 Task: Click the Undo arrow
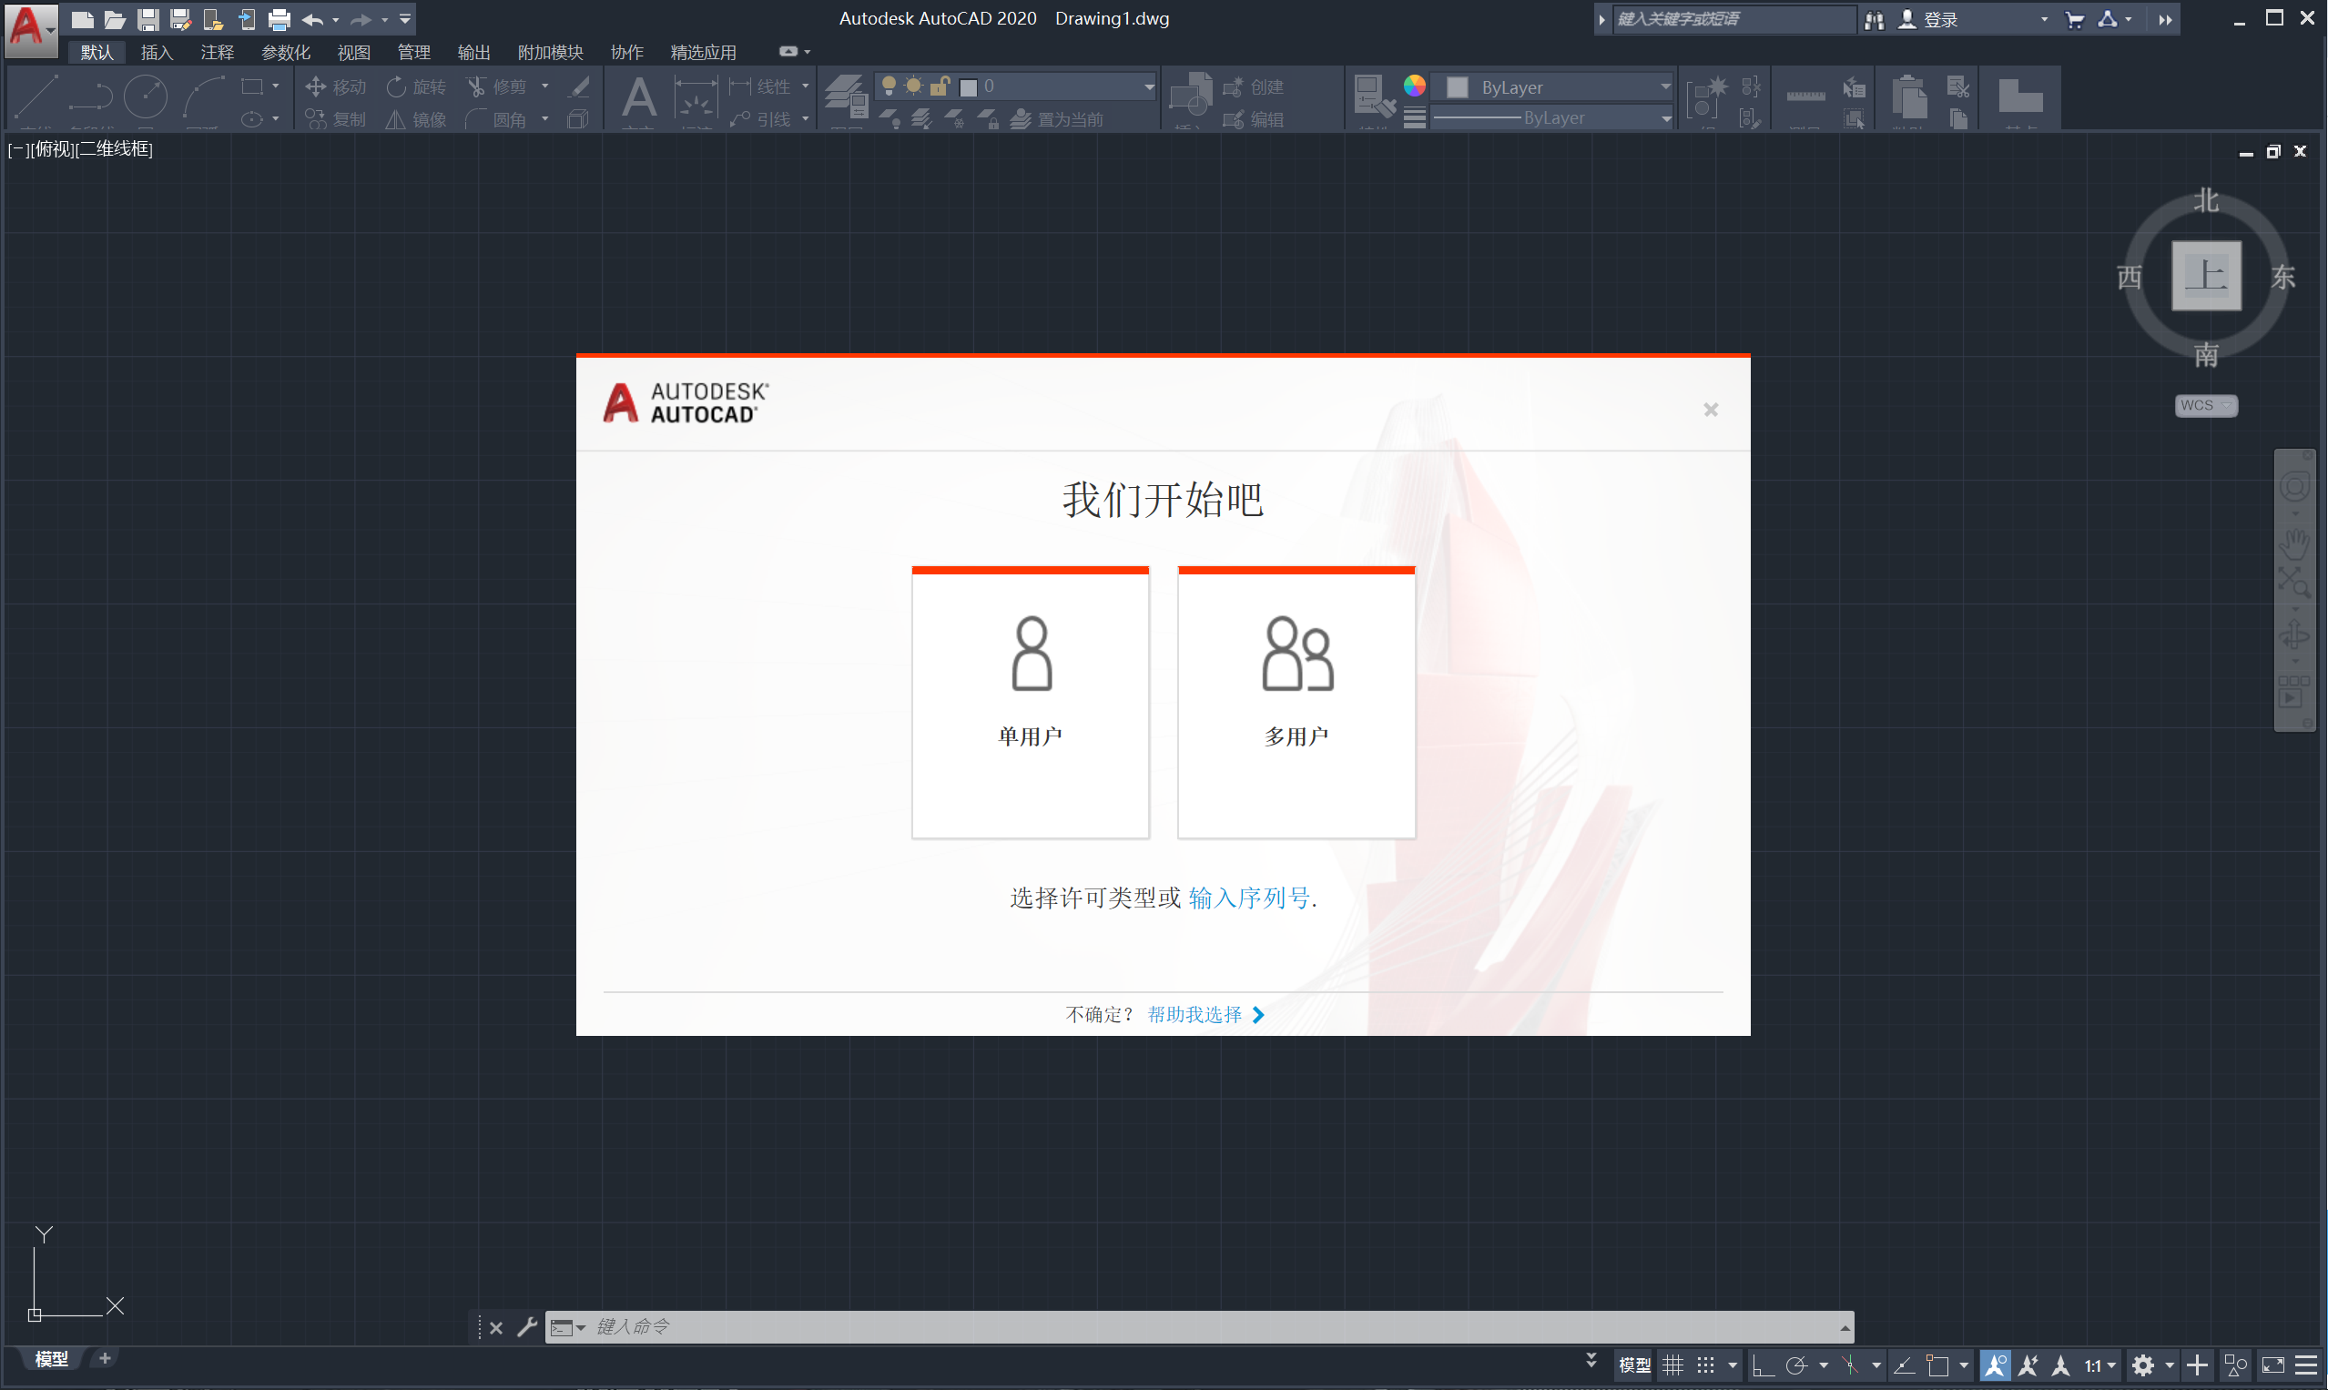(x=312, y=19)
